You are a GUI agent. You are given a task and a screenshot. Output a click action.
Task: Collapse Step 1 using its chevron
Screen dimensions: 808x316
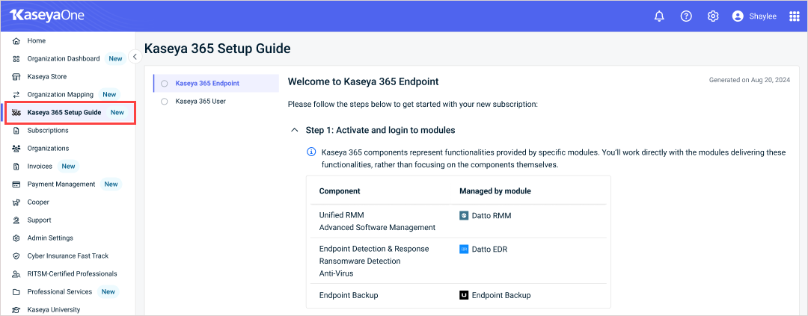point(295,130)
